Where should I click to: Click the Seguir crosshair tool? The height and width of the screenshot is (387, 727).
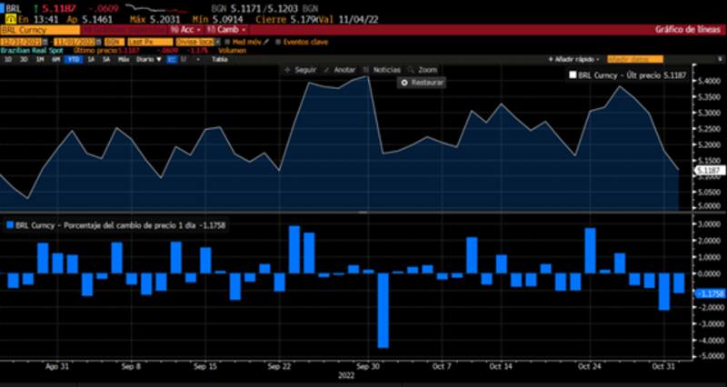(300, 69)
